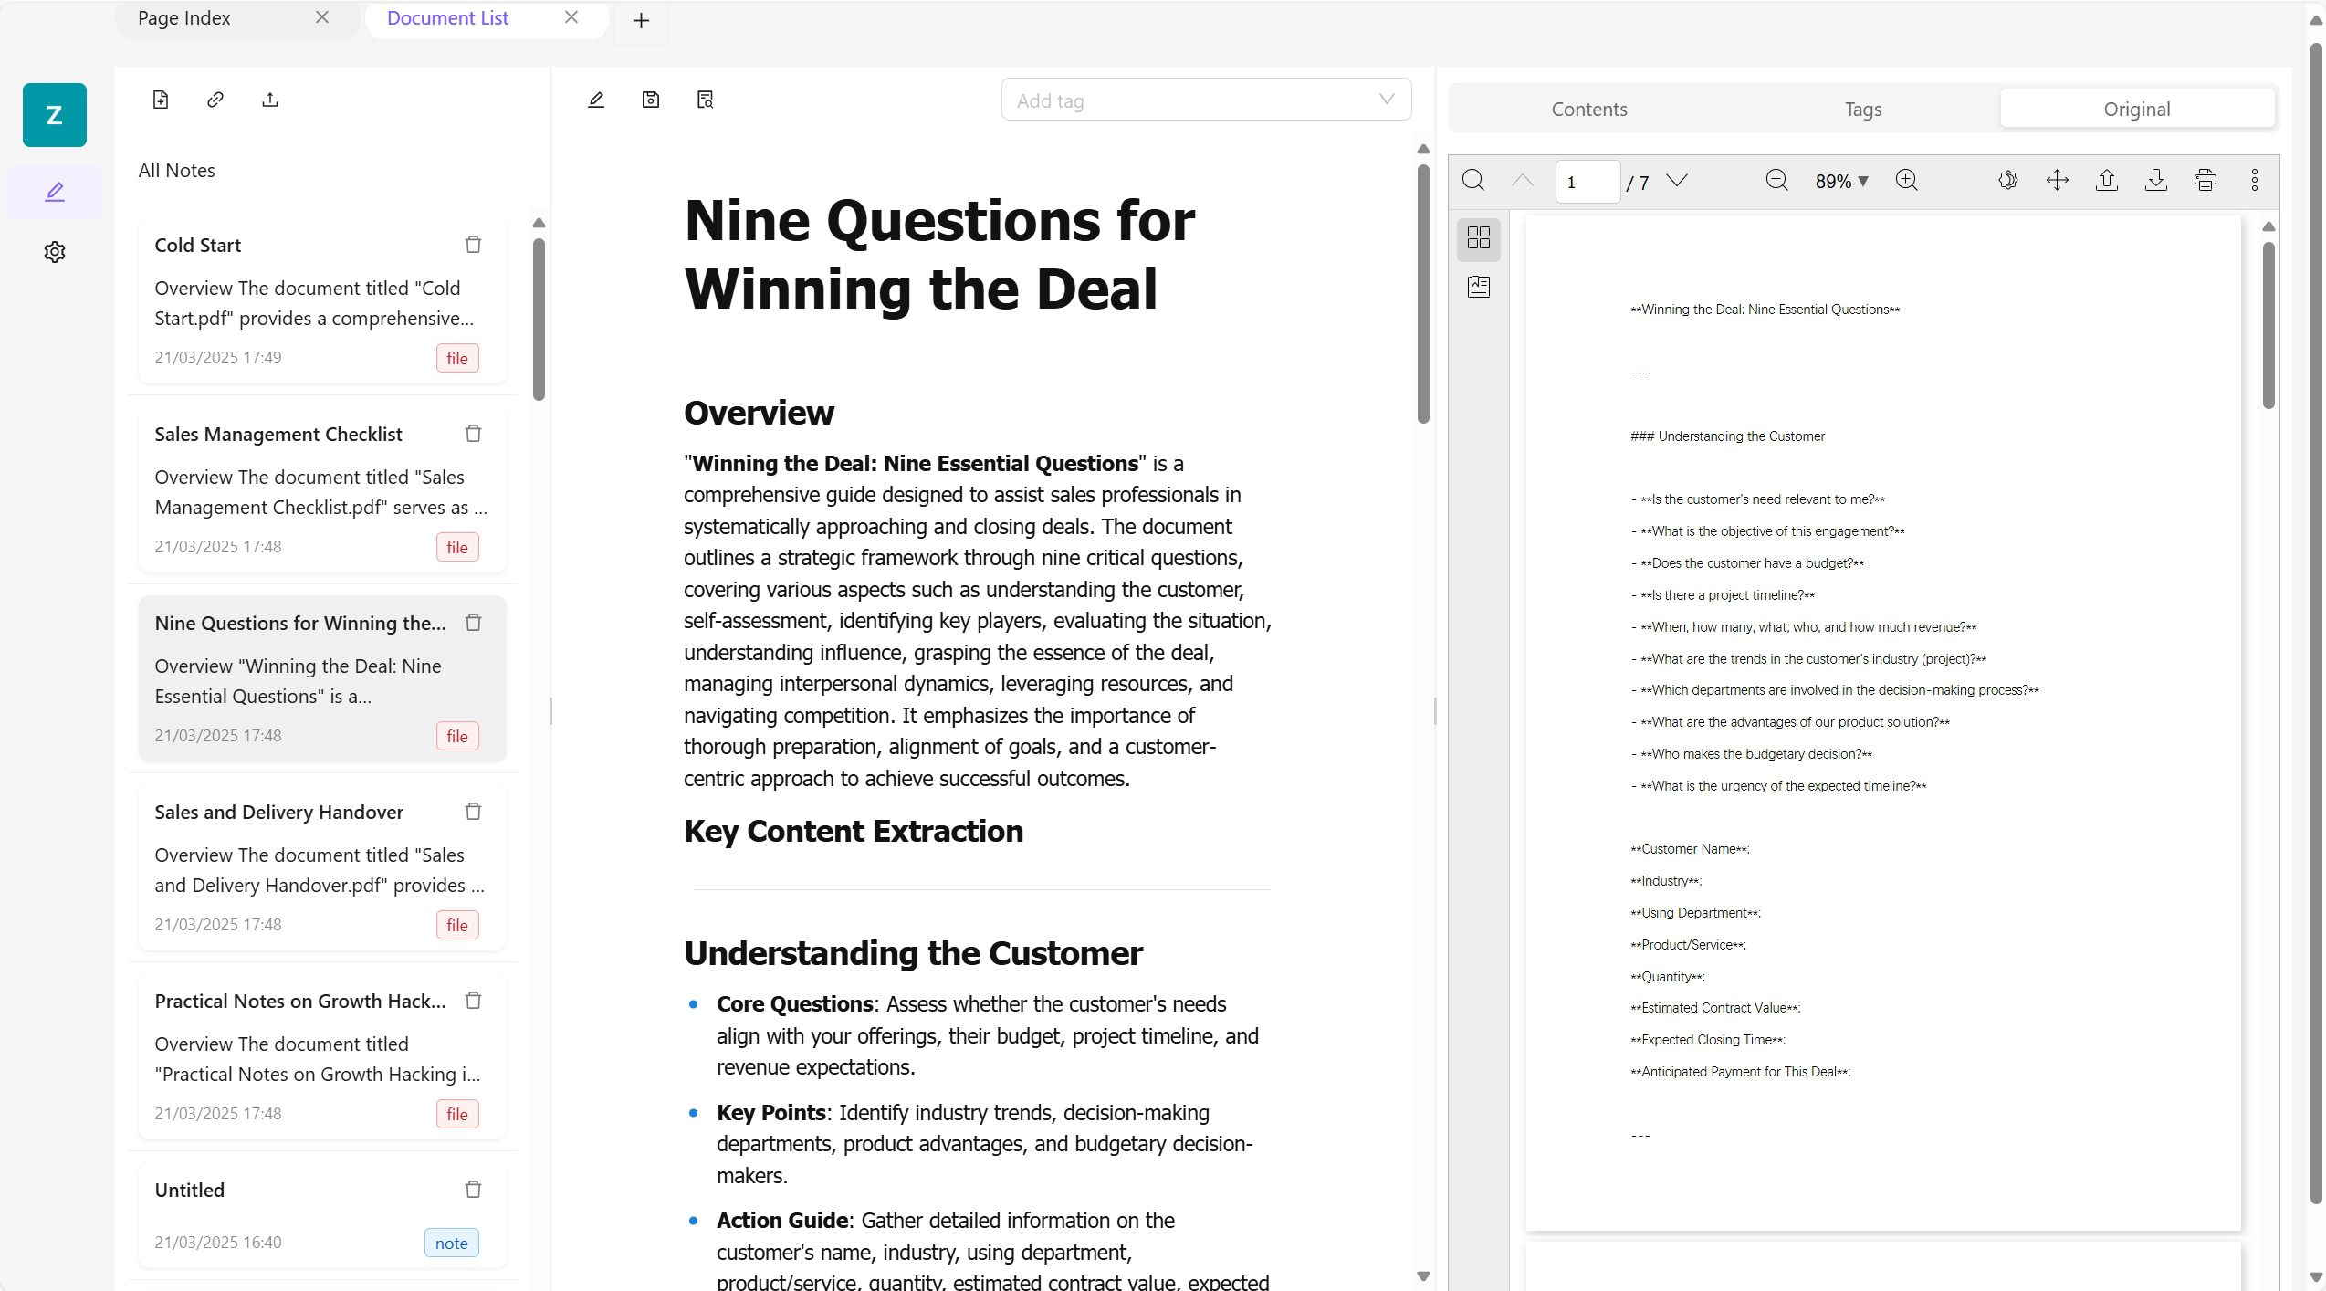The width and height of the screenshot is (2326, 1291).
Task: Click the save icon above document
Action: coord(651,100)
